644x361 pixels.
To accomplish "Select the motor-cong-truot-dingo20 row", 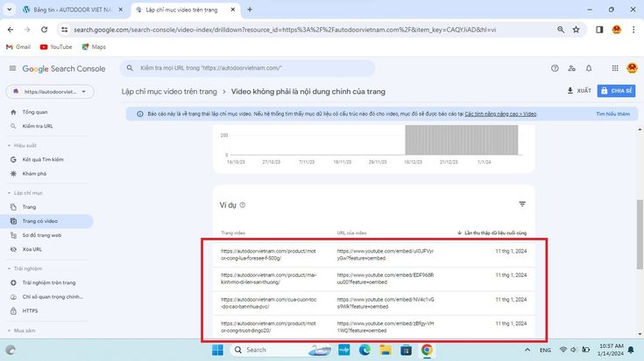I will coord(374,327).
